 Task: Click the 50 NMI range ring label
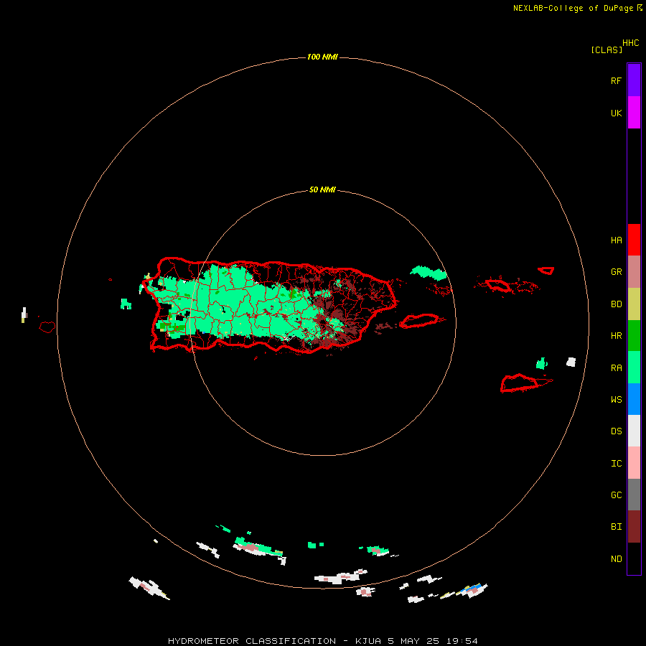[322, 190]
